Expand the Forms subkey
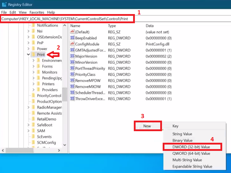The width and height of the screenshot is (231, 173). point(33,66)
